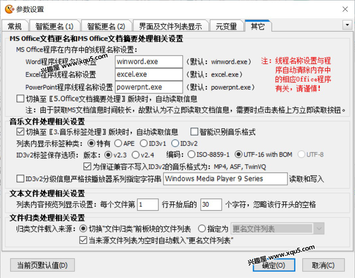Click the 读取和写入 label
355x278 pixels.
[306, 179]
